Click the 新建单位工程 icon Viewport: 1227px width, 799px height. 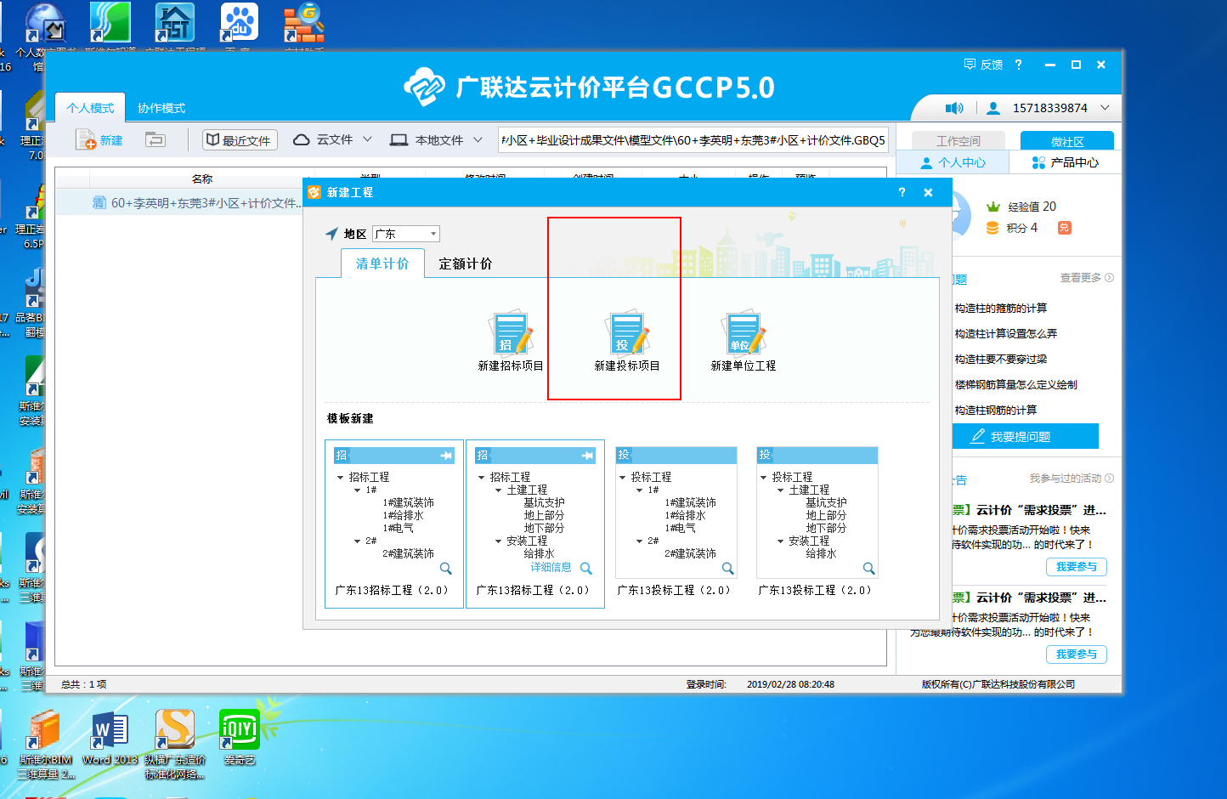point(744,332)
